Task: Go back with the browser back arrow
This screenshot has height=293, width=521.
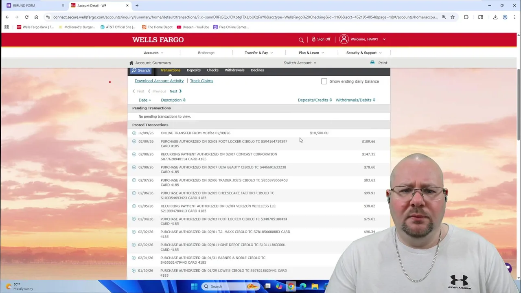Action: click(x=7, y=17)
